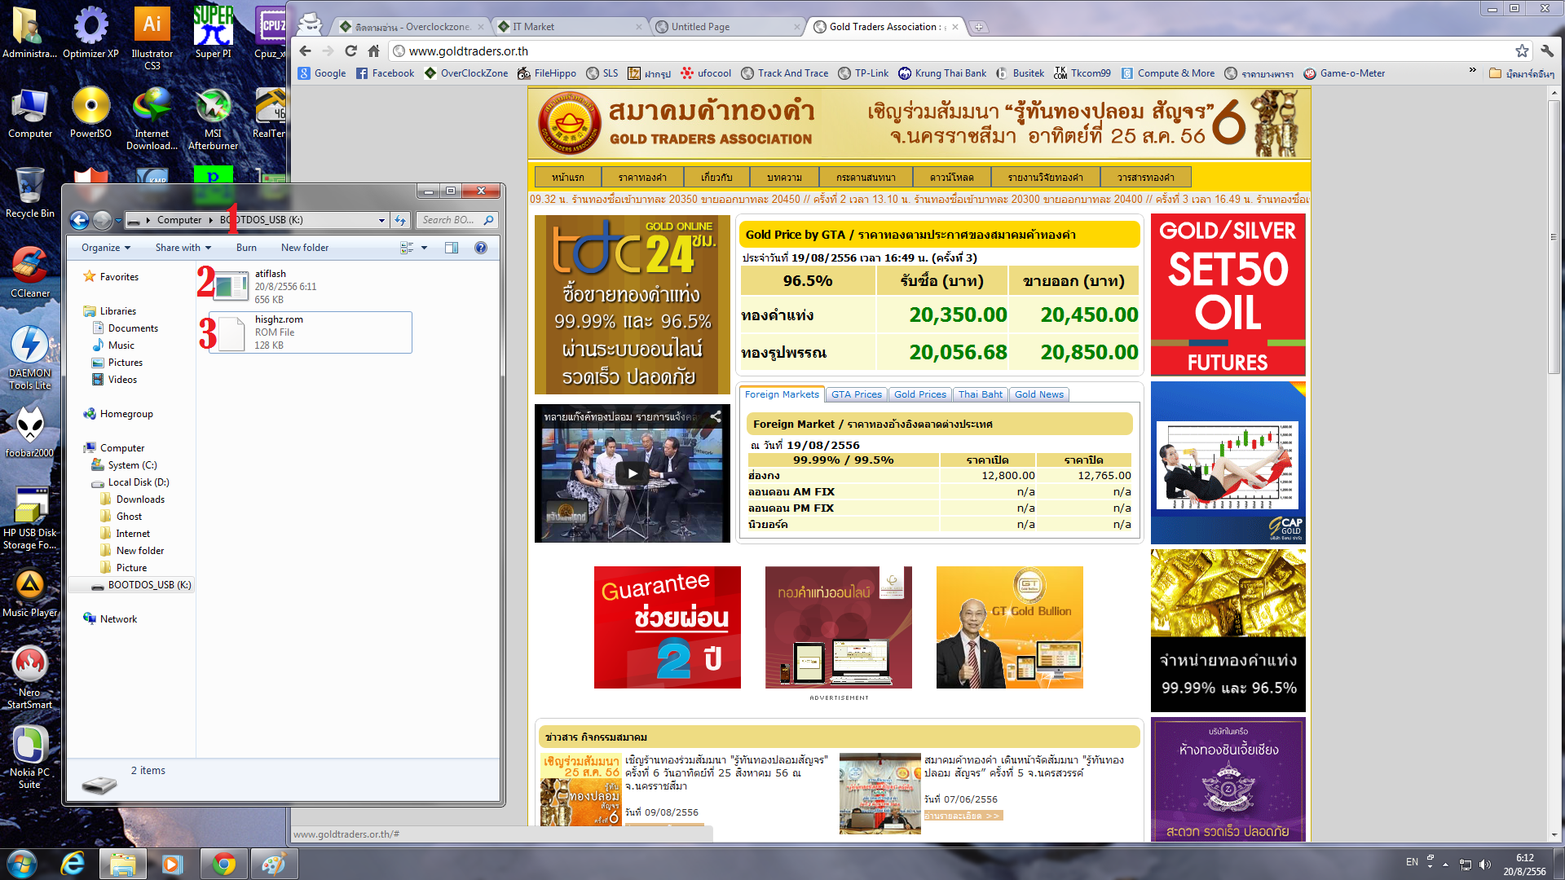Expand address bar history dropdown
Image resolution: width=1565 pixels, height=880 pixels.
click(381, 220)
